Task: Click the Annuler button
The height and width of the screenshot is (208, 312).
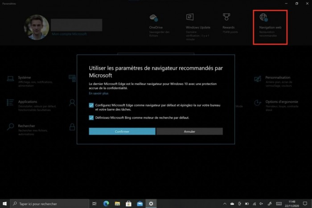Action: click(189, 132)
